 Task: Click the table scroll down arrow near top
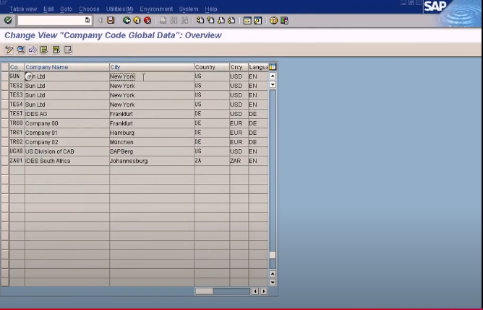point(273,84)
